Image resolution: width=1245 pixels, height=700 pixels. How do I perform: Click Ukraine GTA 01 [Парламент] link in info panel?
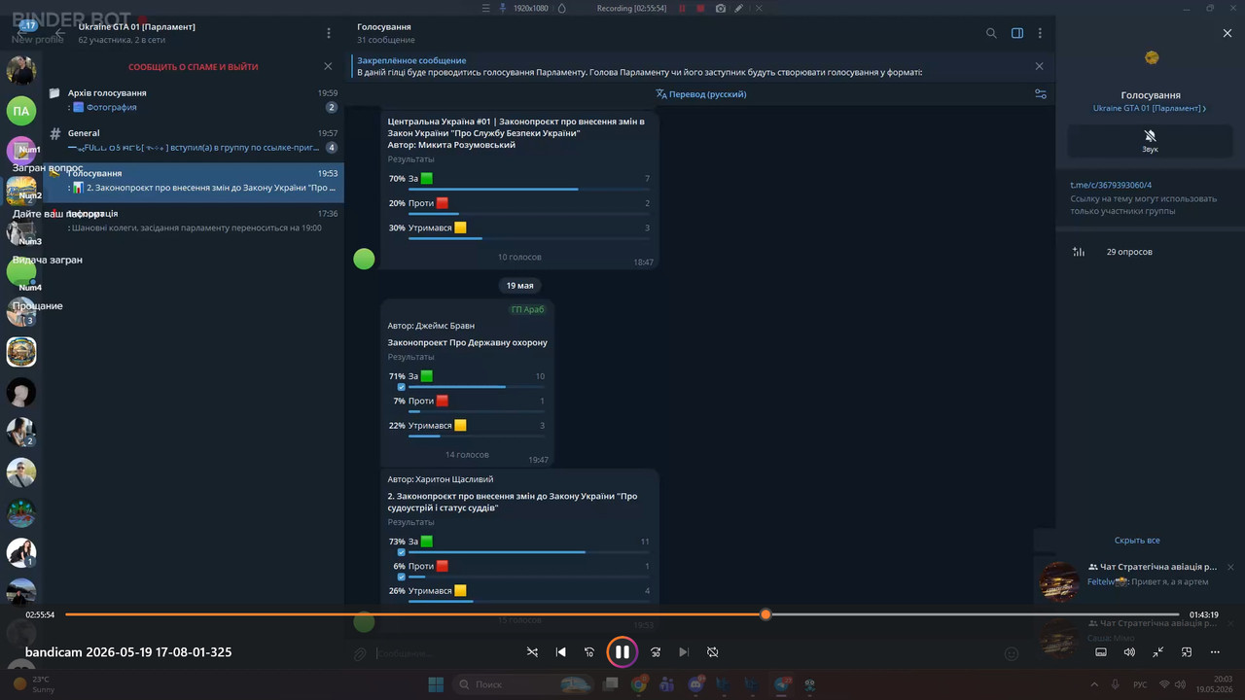click(1149, 109)
